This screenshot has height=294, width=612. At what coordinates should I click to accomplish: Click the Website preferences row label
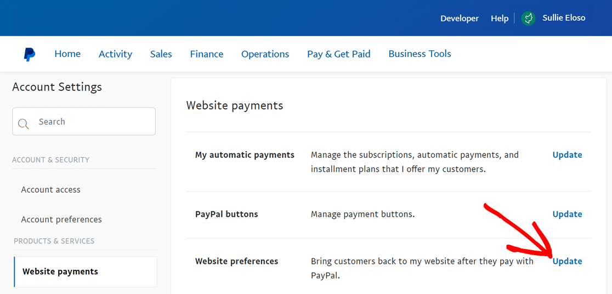(236, 261)
